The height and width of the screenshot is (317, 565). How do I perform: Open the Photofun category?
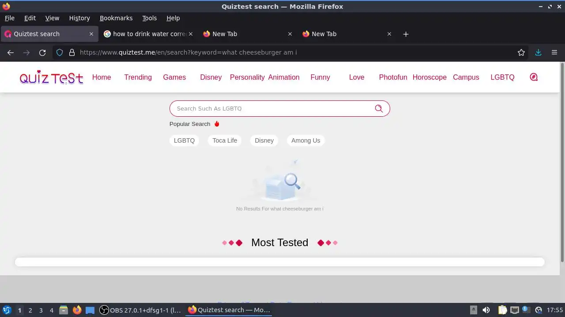pyautogui.click(x=393, y=77)
